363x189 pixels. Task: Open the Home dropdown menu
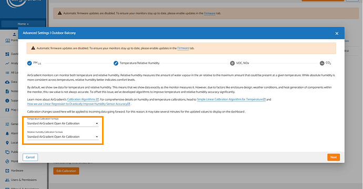pyautogui.click(x=23, y=24)
